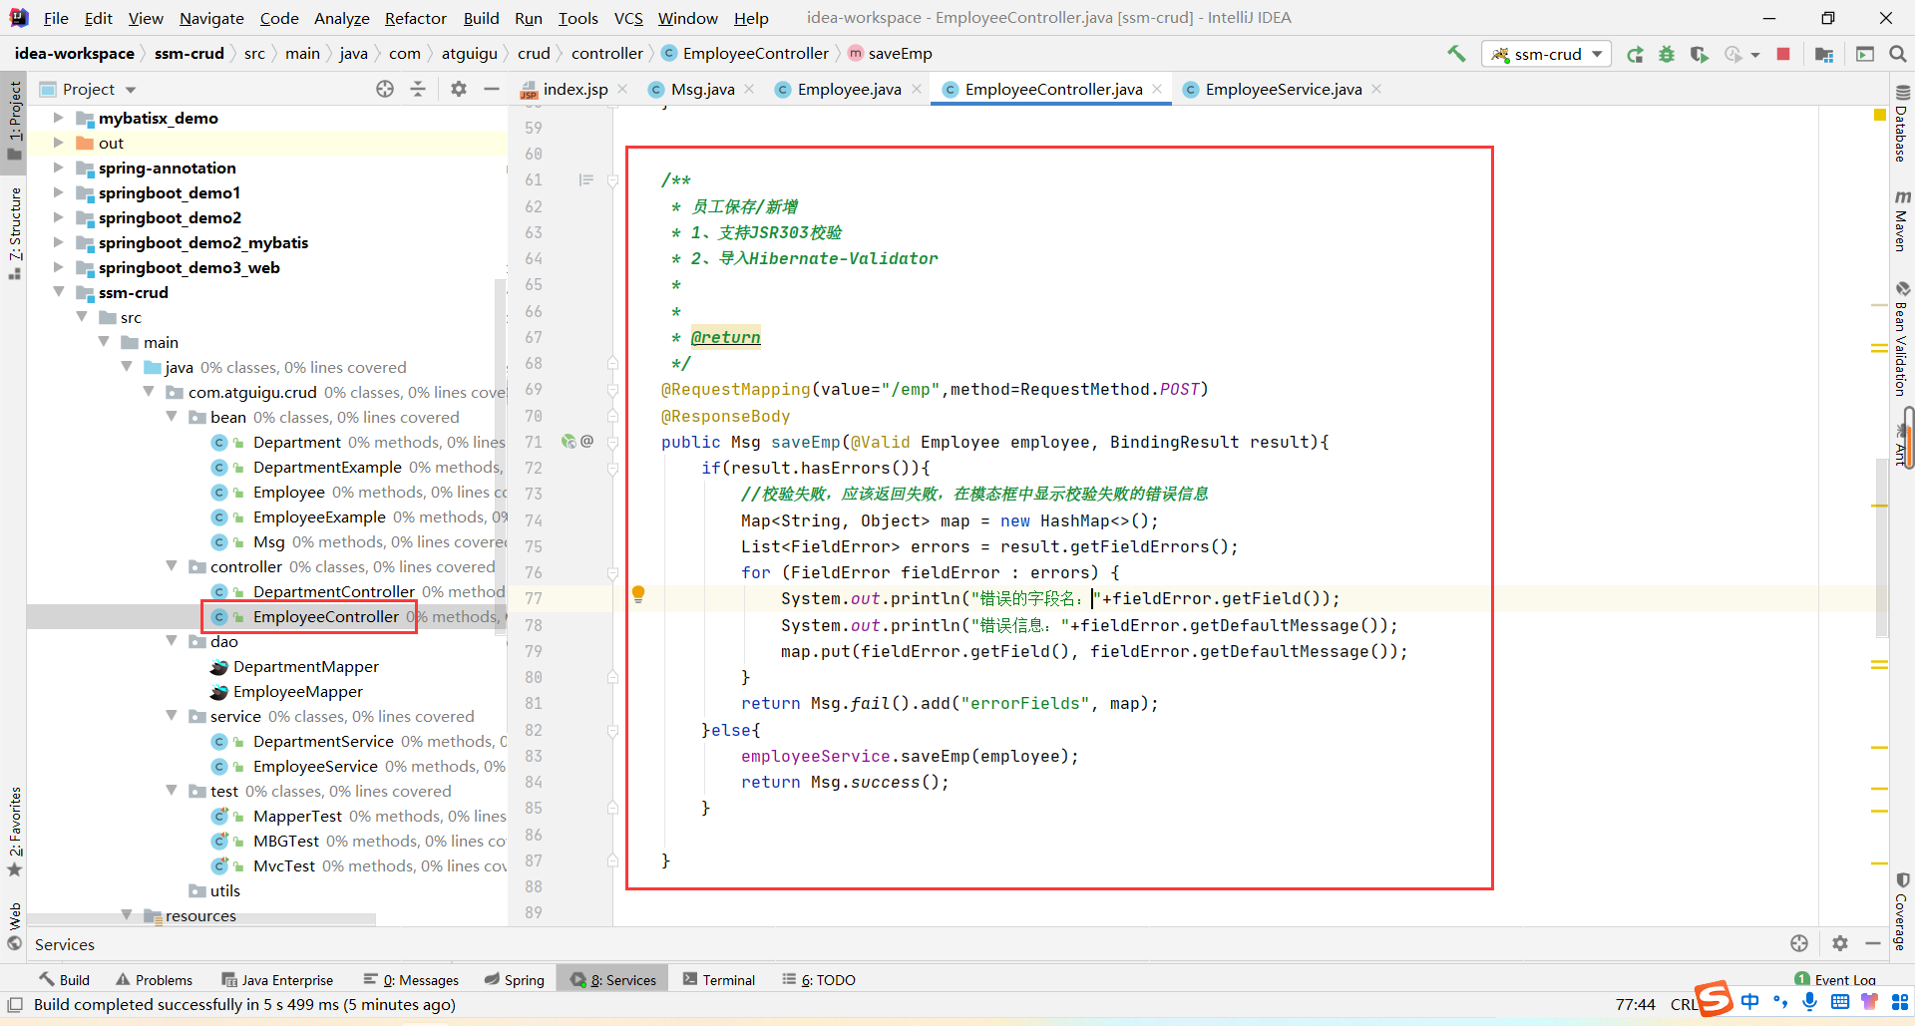Select DepartmentMapper in the tree
Screen dimensions: 1915x1026
pos(305,666)
